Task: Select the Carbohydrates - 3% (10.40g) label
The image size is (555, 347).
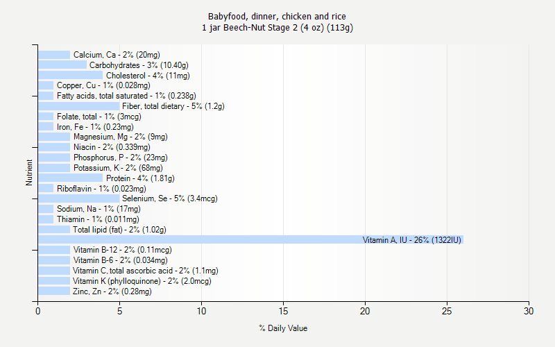Action: pos(139,65)
